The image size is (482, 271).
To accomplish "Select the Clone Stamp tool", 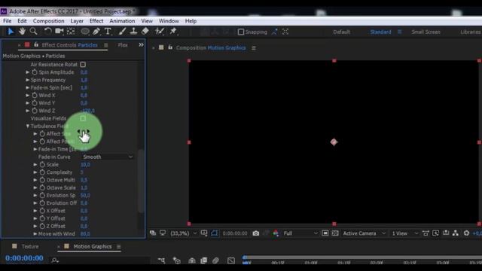I will [133, 32].
